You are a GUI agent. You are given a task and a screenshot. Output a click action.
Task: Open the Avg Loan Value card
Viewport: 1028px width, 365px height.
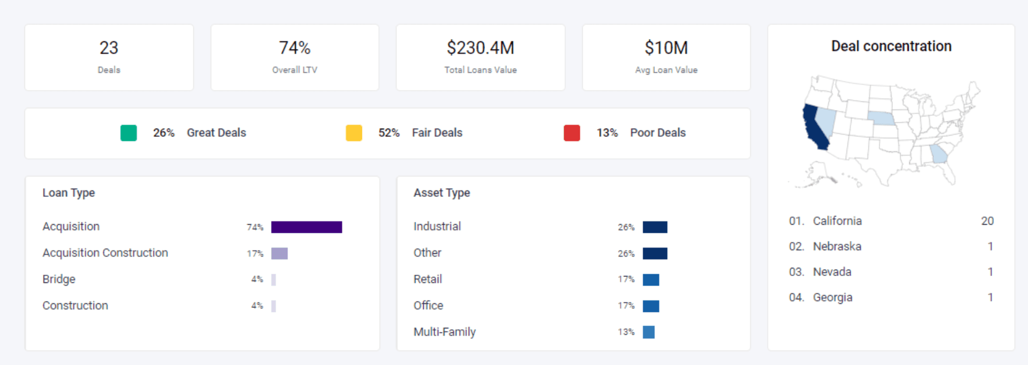(x=666, y=57)
